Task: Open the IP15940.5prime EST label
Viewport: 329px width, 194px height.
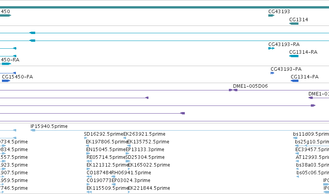Action: point(49,126)
